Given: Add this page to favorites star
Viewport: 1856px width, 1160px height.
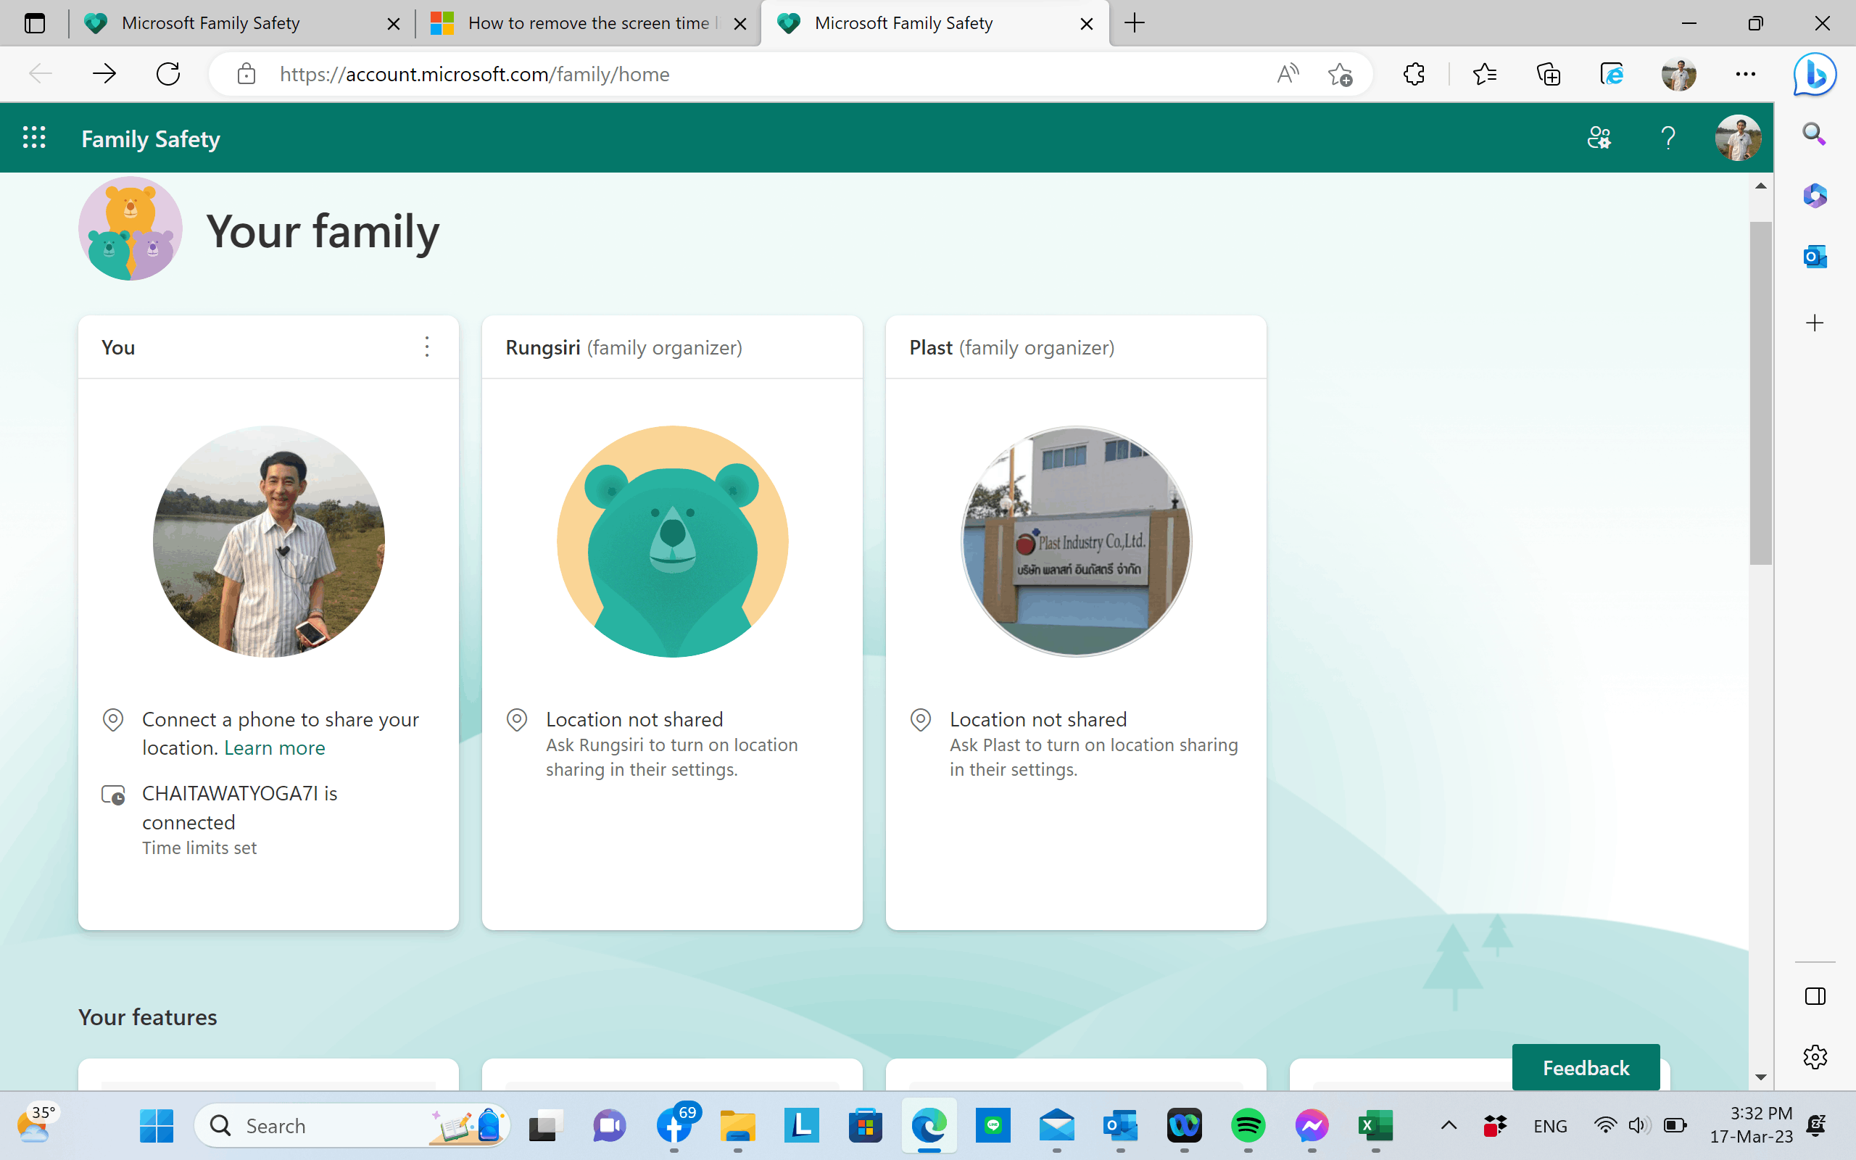Looking at the screenshot, I should 1340,75.
